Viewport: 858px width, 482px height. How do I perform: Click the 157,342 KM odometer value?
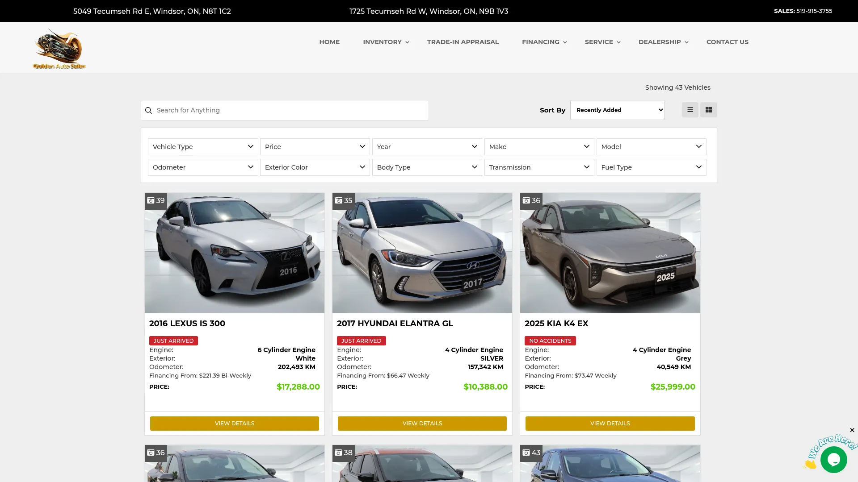485,367
